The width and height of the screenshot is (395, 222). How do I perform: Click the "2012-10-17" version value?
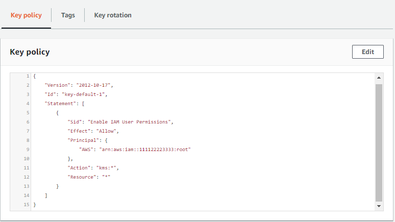coord(94,85)
